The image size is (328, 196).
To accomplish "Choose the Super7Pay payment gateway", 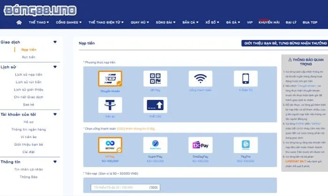I will (155, 145).
